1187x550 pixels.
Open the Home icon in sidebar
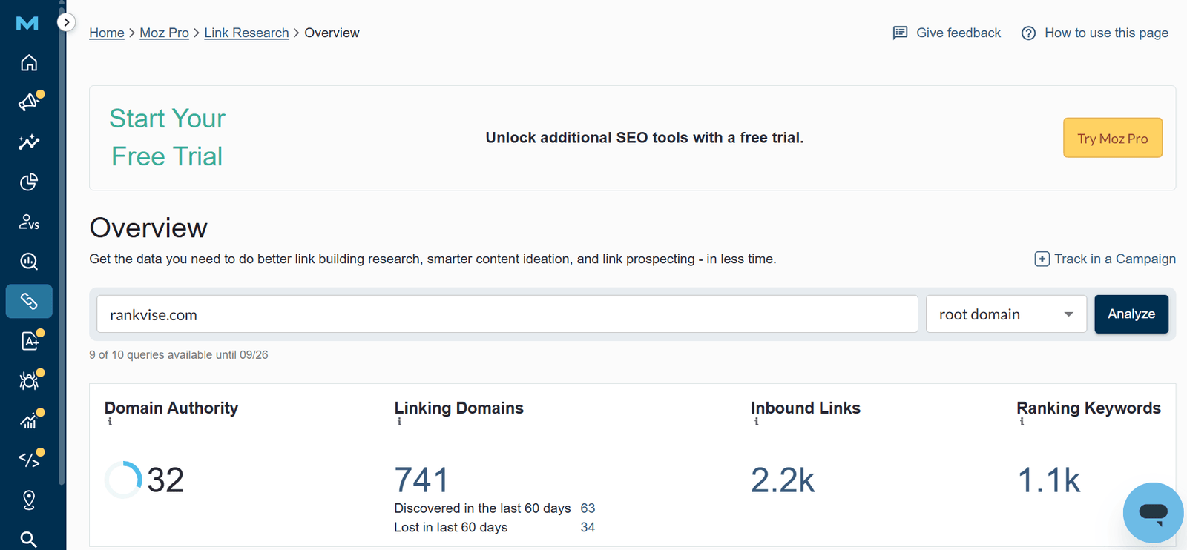tap(29, 63)
